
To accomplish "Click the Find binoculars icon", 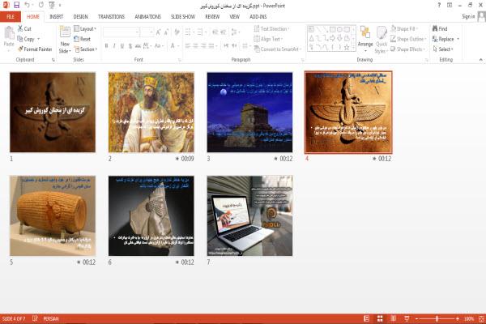I will (435, 28).
